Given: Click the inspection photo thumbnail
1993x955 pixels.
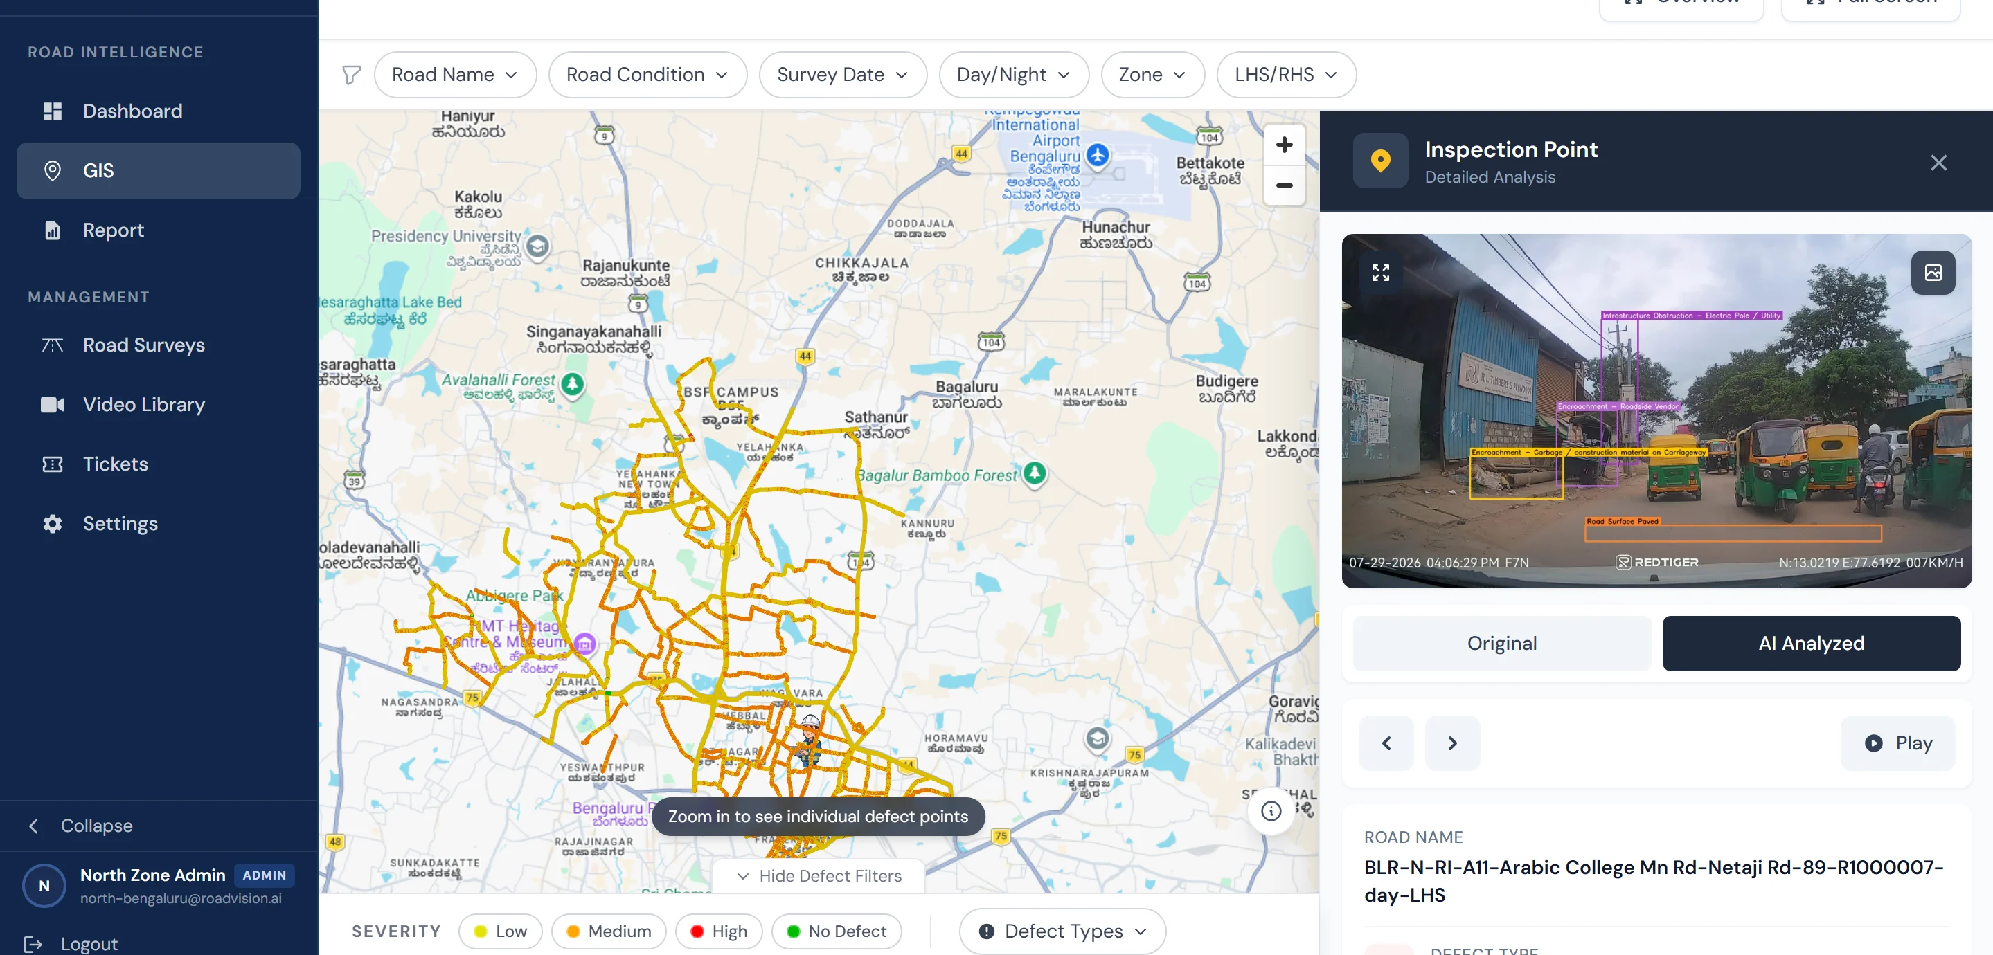Looking at the screenshot, I should click(1656, 410).
